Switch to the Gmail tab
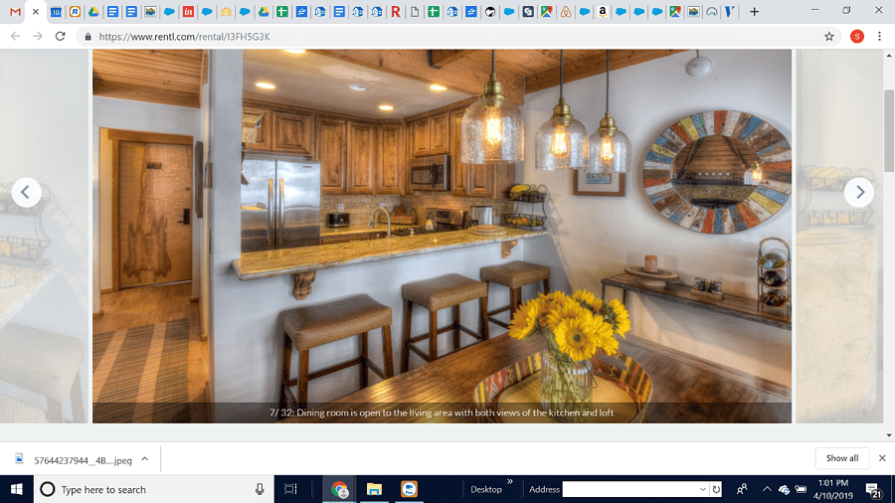Screen dimensions: 895x503 coord(15,11)
